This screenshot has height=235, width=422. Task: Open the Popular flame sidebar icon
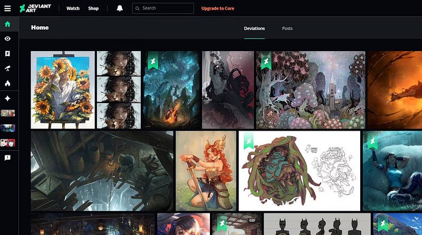click(x=7, y=83)
